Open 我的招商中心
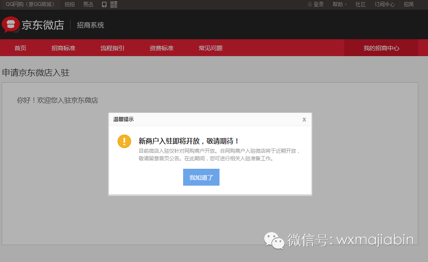The height and width of the screenshot is (262, 428). click(381, 48)
